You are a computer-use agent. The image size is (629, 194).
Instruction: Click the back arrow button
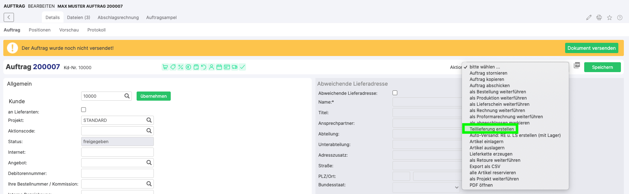pos(9,17)
